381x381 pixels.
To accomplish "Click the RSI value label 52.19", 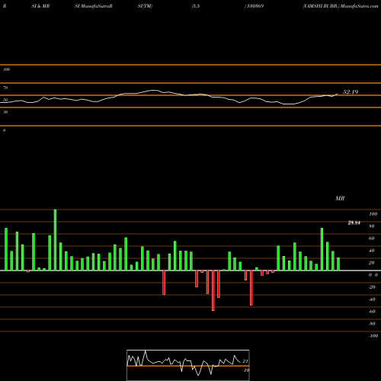I will point(351,92).
